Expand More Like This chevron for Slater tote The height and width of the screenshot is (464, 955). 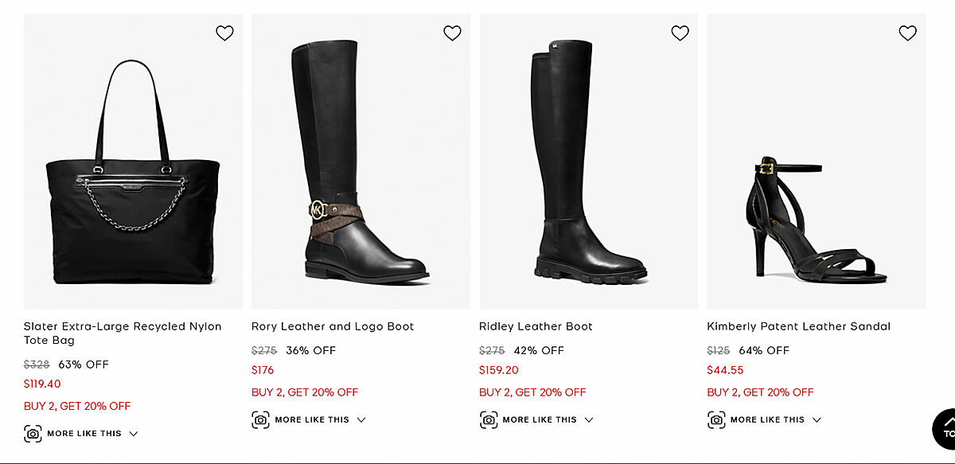(x=134, y=434)
